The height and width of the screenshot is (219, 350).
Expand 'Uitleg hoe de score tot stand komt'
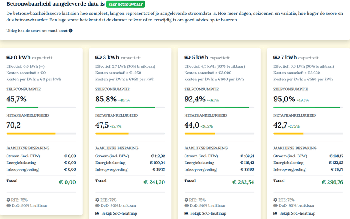click(x=37, y=31)
